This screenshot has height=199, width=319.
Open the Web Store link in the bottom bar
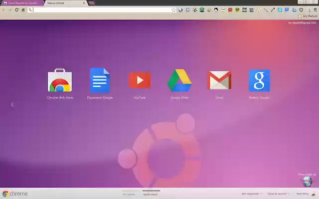click(306, 194)
